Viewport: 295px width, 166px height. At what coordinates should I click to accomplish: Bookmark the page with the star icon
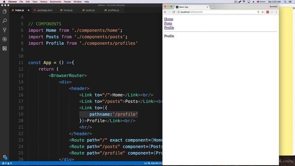262,12
